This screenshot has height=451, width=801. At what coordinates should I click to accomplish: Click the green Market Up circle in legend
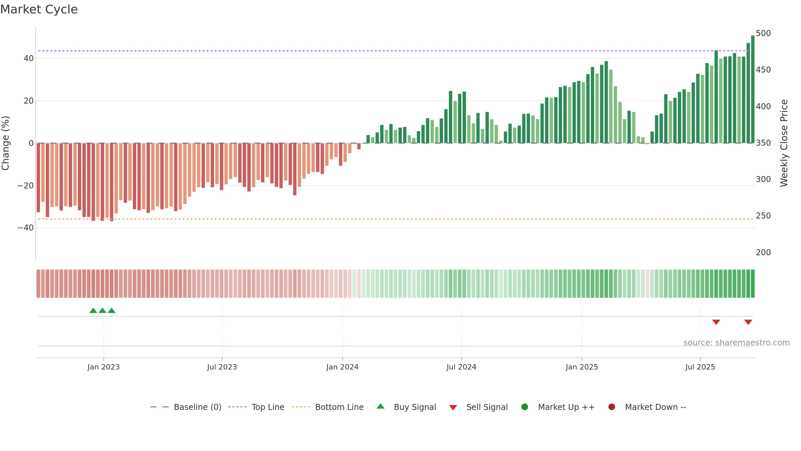[x=525, y=407]
